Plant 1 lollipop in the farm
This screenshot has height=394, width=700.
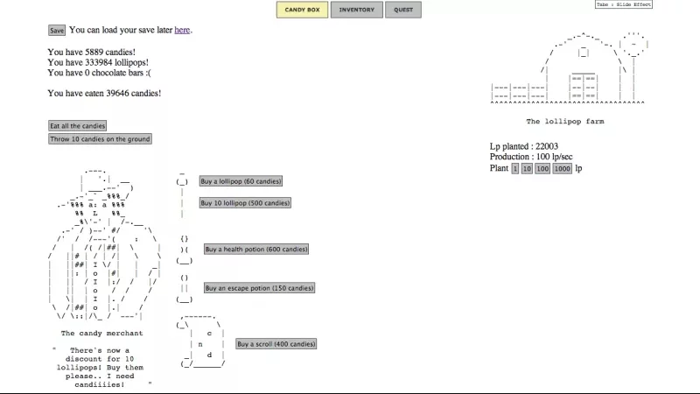pos(514,168)
